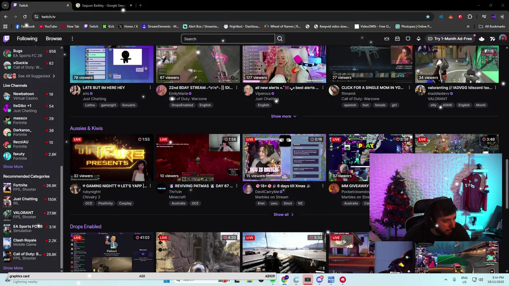The height and width of the screenshot is (286, 509).
Task: Click the Cosplay tag under rubynightt
Action: point(125,203)
